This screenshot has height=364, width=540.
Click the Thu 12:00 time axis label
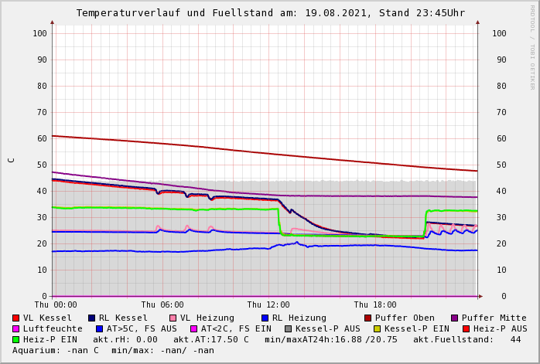tap(268, 304)
